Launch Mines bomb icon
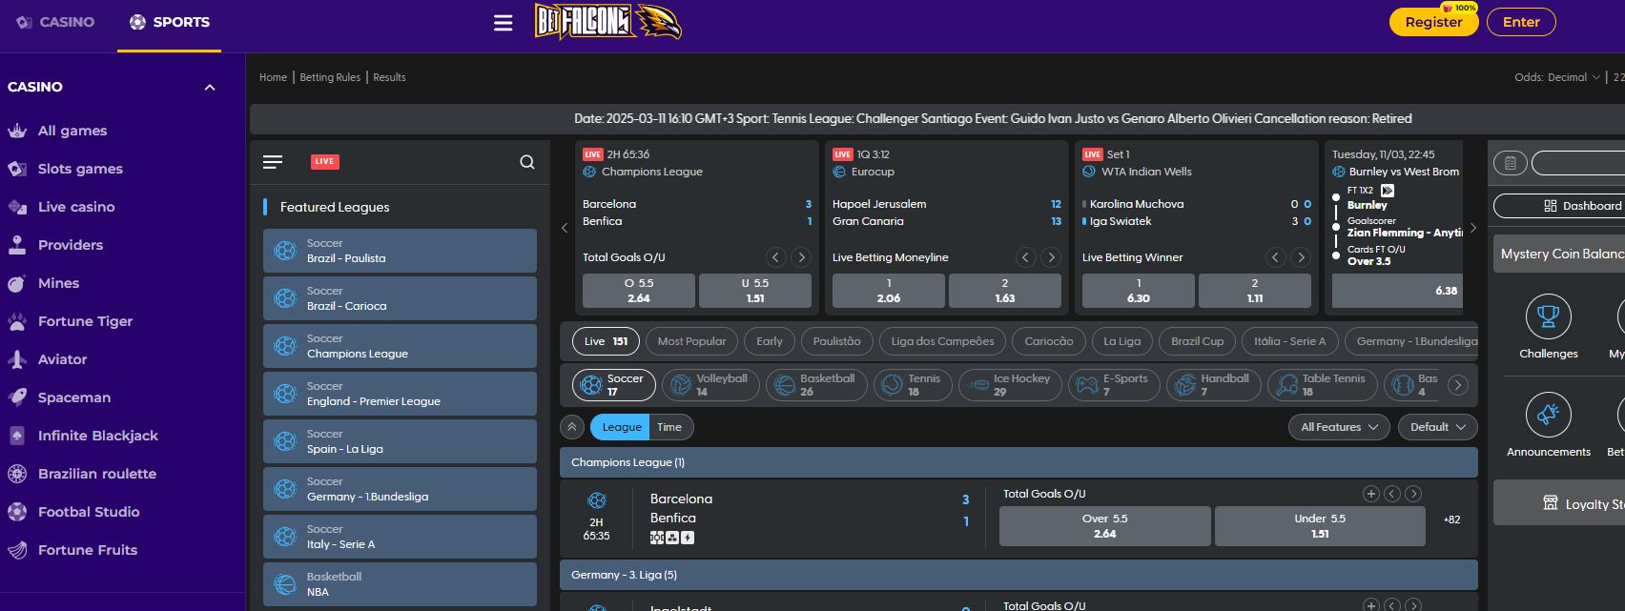 point(17,283)
